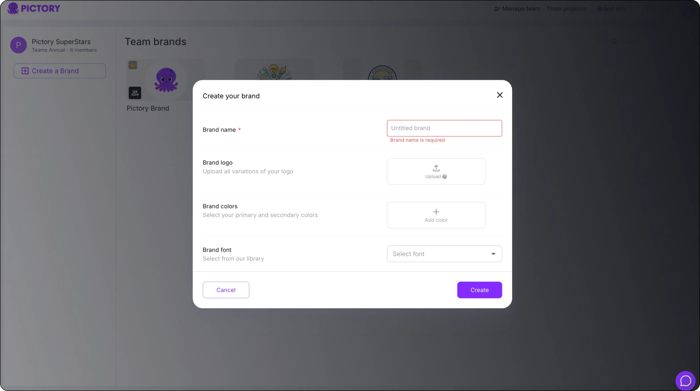This screenshot has height=391, width=700.
Task: Click the plus icon to add color
Action: [x=436, y=212]
